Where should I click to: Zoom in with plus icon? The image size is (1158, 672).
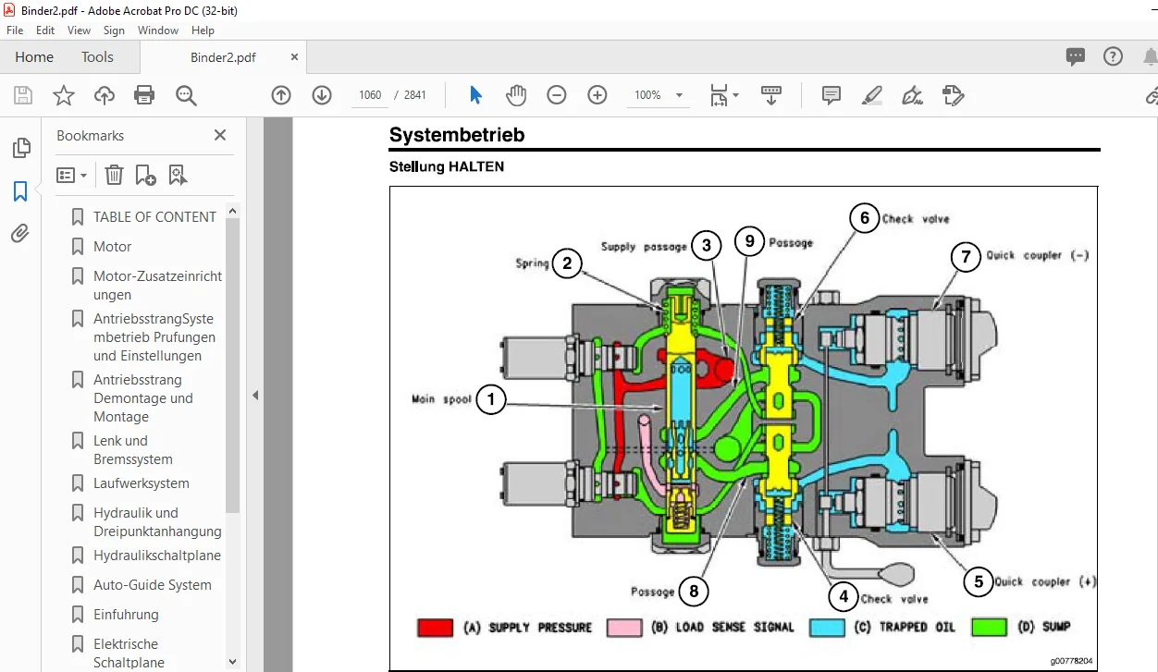click(x=597, y=95)
